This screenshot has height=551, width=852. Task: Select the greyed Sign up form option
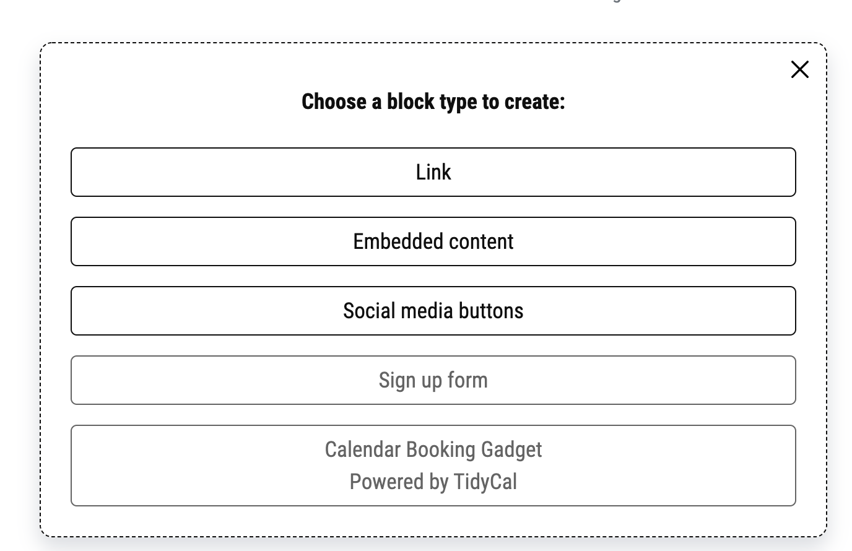tap(433, 380)
